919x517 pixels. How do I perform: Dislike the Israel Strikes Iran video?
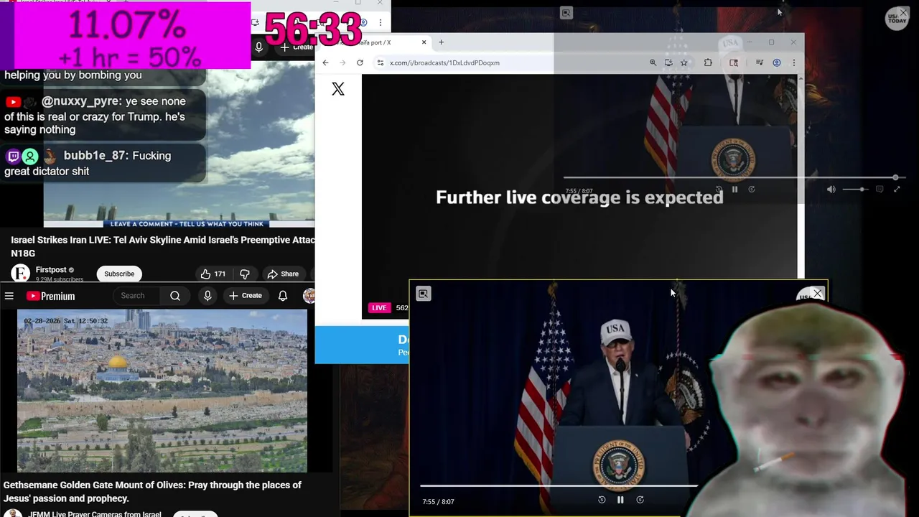coord(245,274)
